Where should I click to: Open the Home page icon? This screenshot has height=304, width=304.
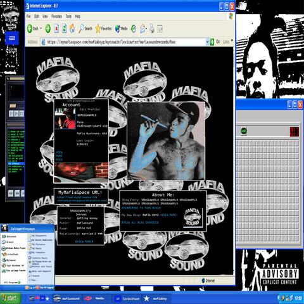point(72,28)
